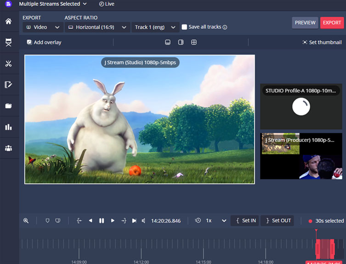Open the scissors clipping tool in sidebar
The height and width of the screenshot is (264, 346).
(8, 64)
